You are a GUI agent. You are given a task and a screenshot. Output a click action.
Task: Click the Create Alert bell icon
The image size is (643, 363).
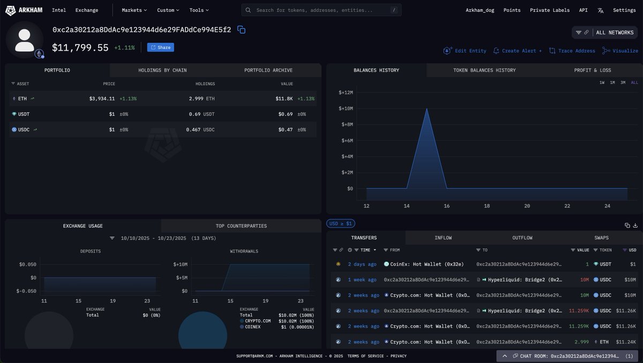click(496, 51)
